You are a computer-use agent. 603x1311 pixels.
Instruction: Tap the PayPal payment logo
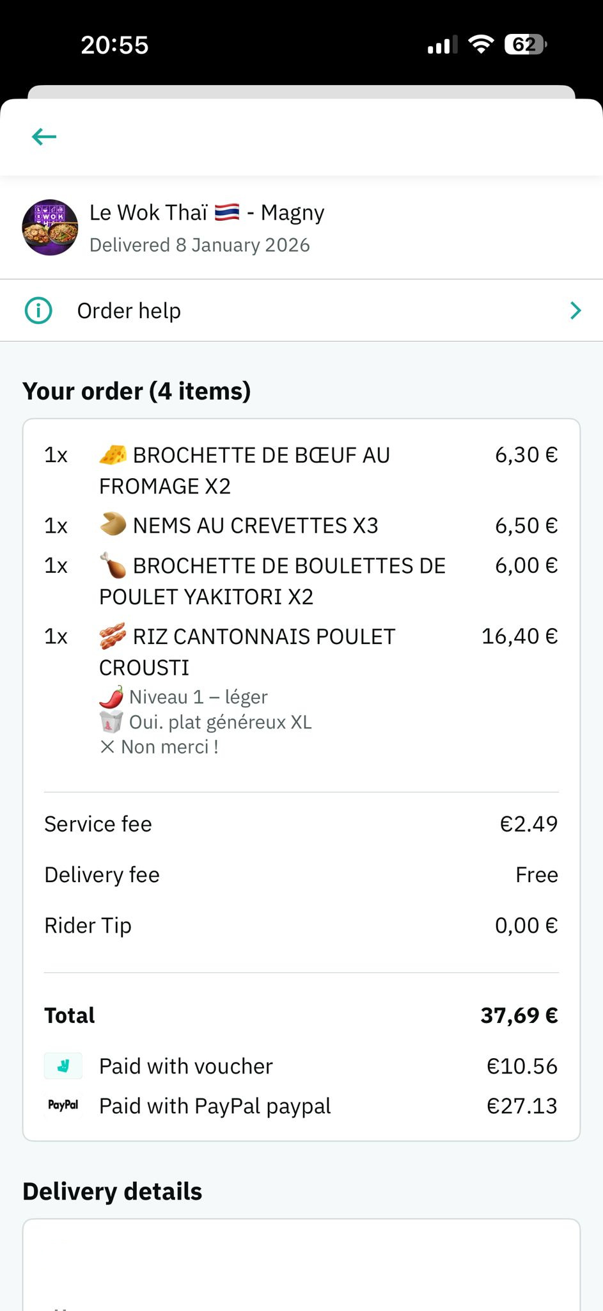(63, 1106)
